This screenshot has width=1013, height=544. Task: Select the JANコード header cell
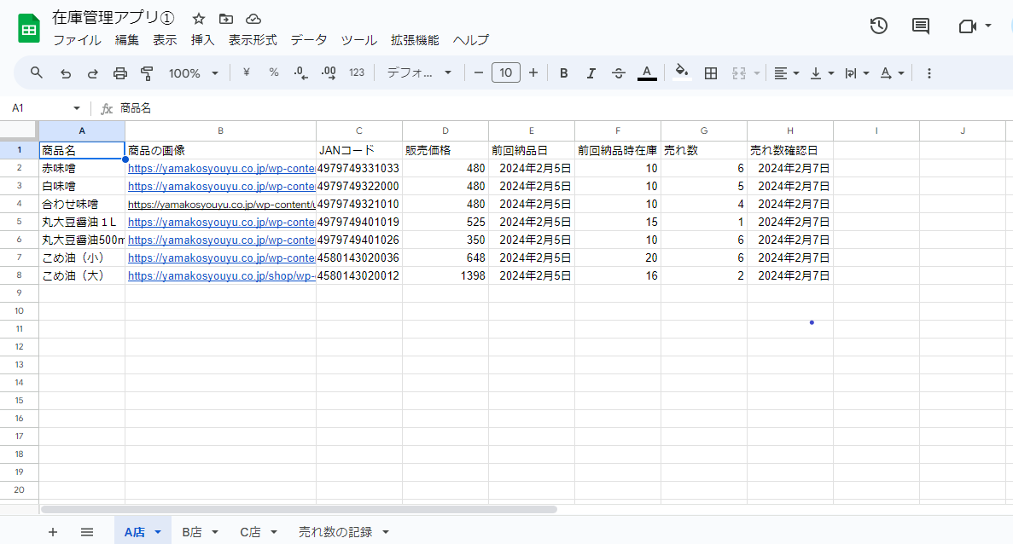(358, 150)
